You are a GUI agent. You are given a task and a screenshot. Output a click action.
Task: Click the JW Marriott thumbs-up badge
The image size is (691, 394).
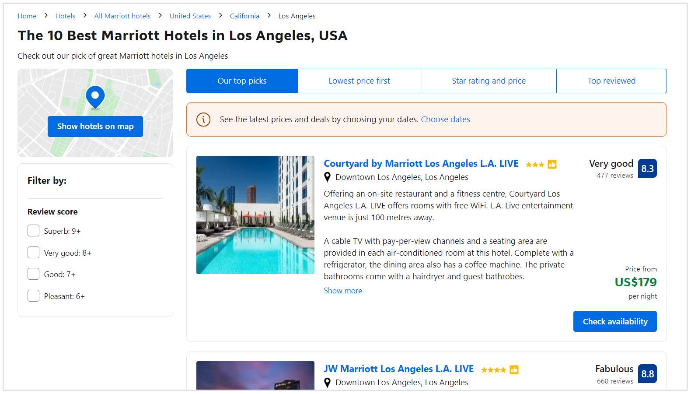click(x=514, y=370)
